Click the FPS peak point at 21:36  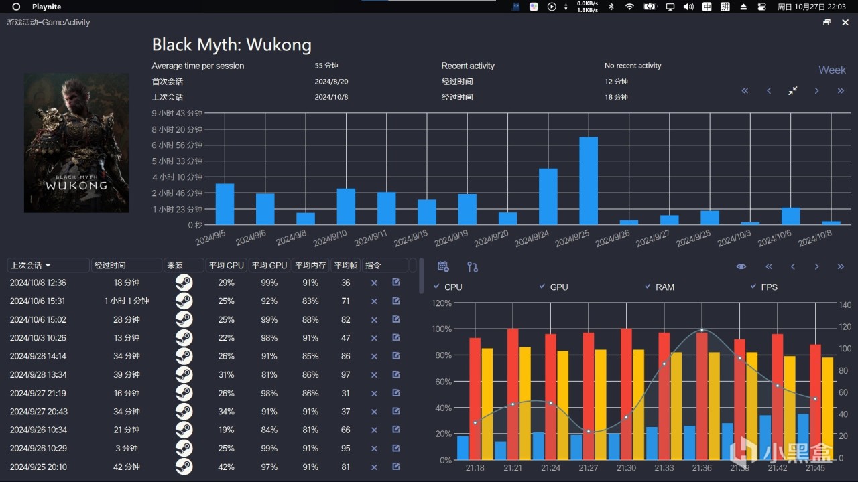[702, 330]
